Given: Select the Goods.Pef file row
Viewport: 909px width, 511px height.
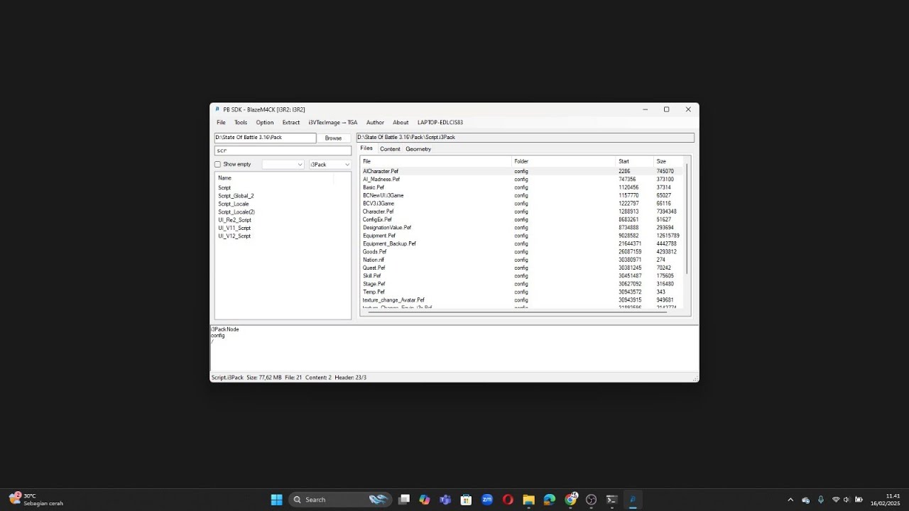Looking at the screenshot, I should point(522,252).
